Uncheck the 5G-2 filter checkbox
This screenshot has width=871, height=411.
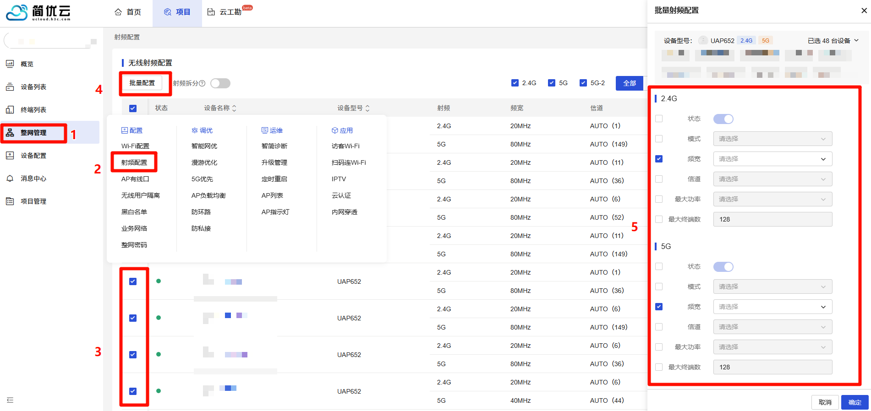pyautogui.click(x=583, y=83)
